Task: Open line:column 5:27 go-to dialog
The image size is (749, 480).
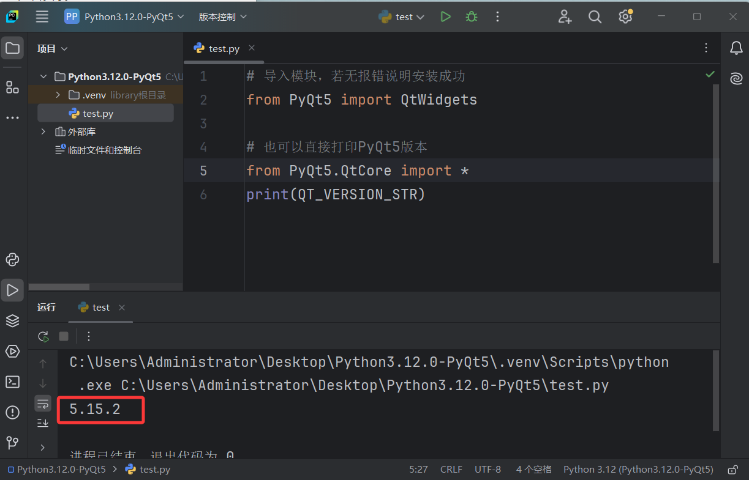Action: (418, 470)
